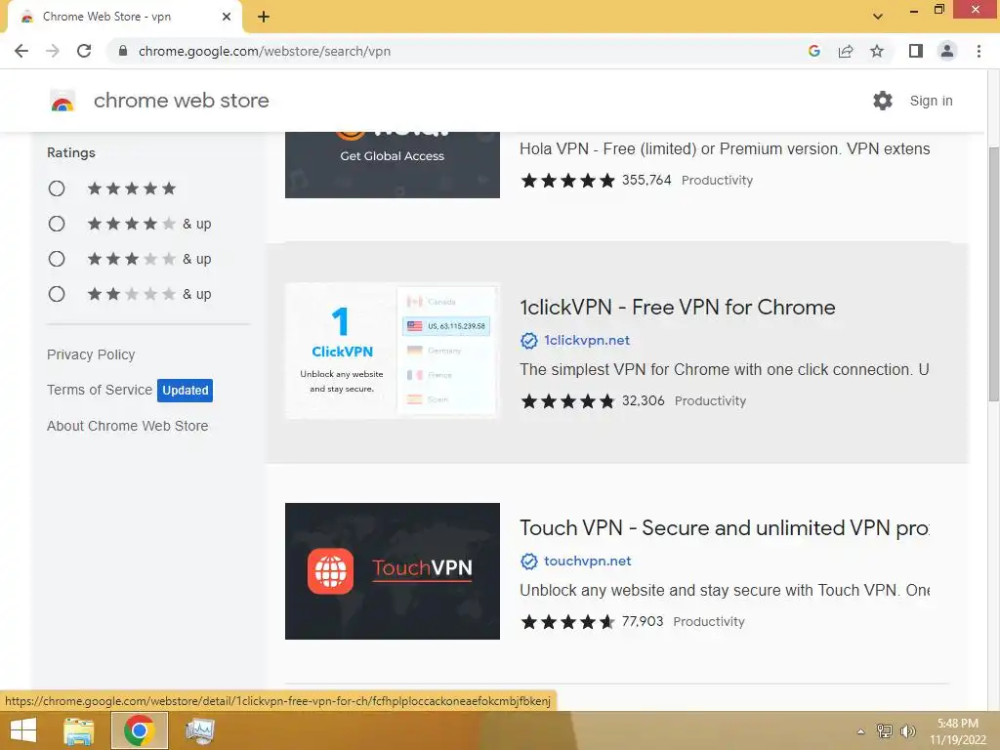Bookmark this page with the star
The height and width of the screenshot is (750, 1000).
pyautogui.click(x=877, y=51)
